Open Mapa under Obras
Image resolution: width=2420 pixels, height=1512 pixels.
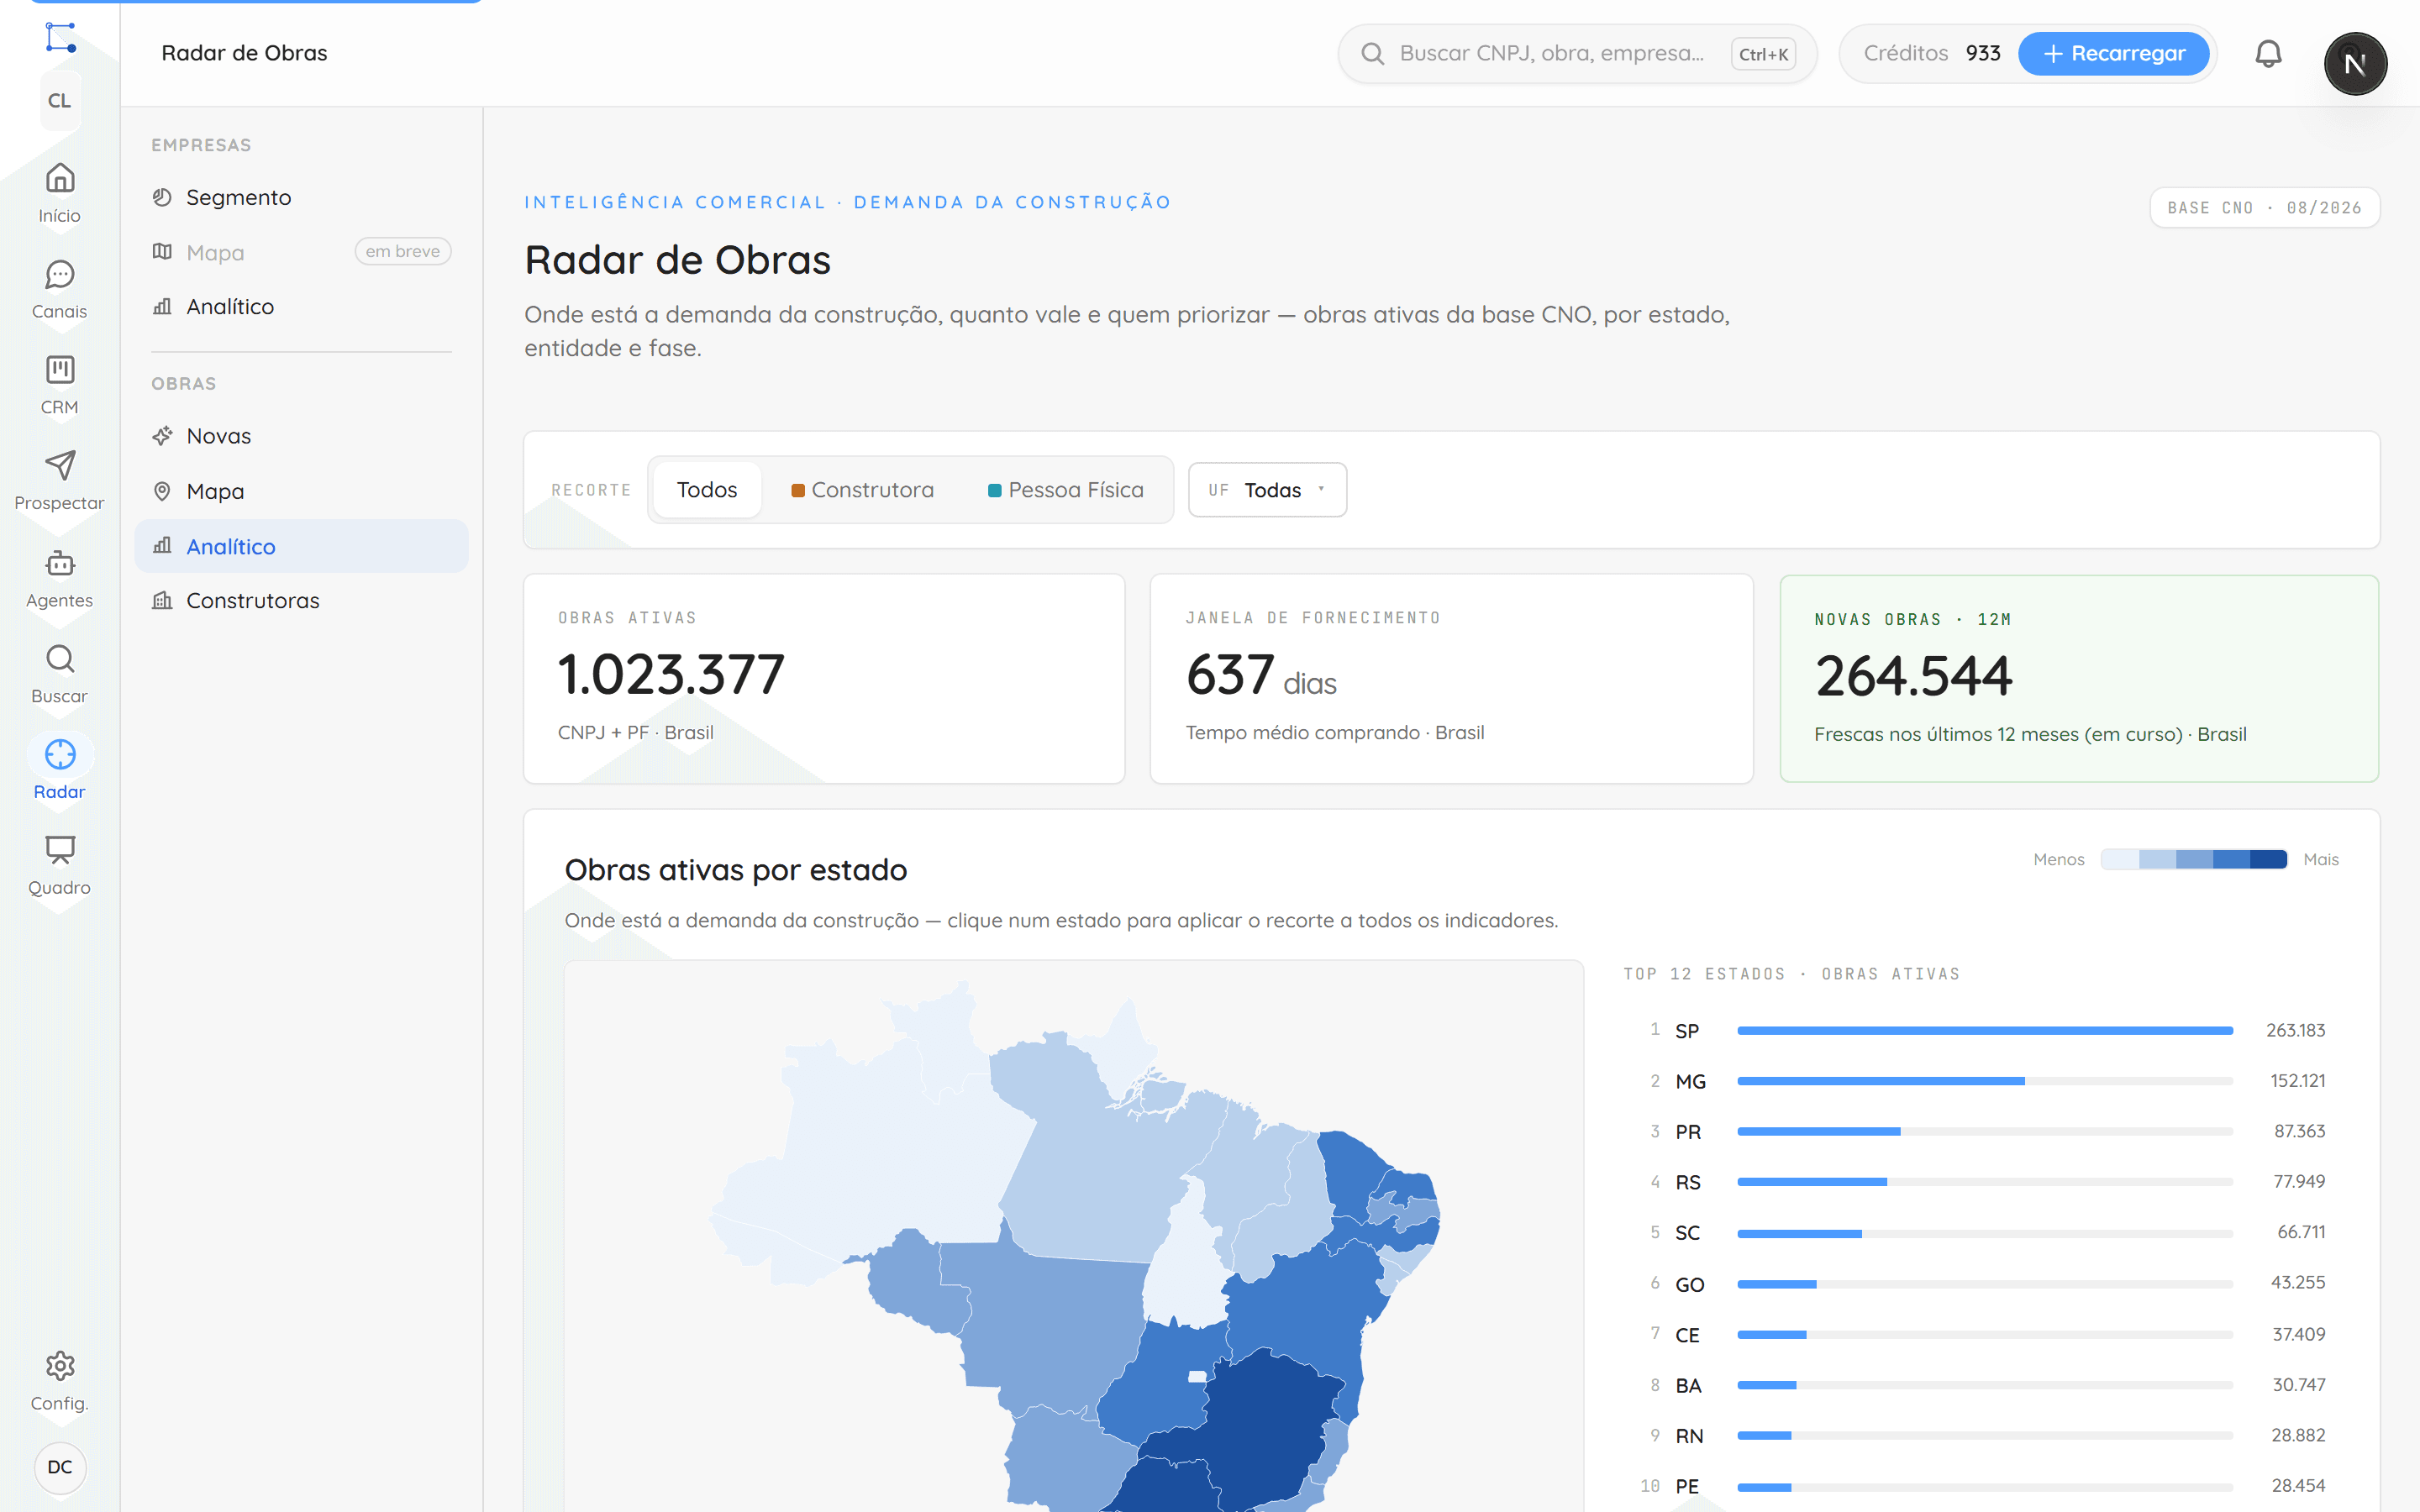301,491
